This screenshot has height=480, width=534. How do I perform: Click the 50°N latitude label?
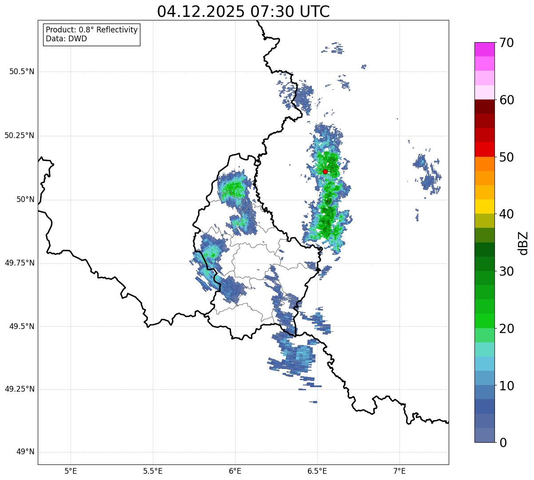(x=25, y=199)
